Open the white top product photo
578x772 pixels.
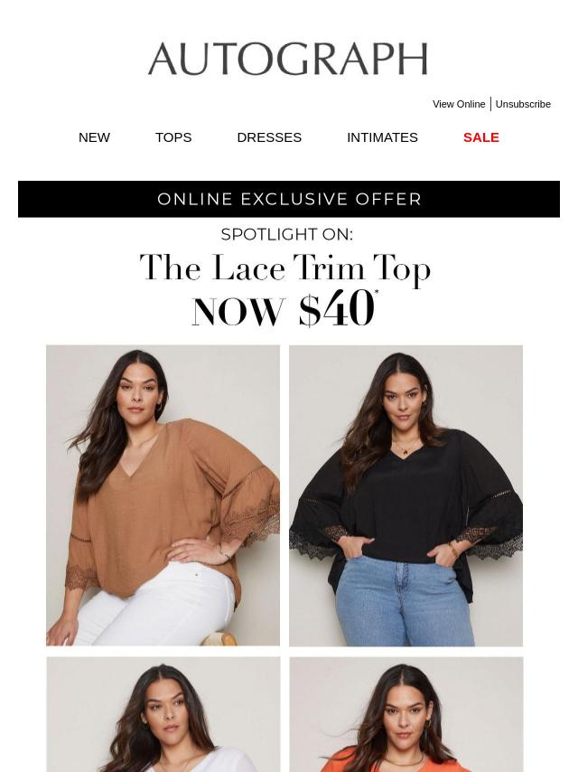[163, 714]
